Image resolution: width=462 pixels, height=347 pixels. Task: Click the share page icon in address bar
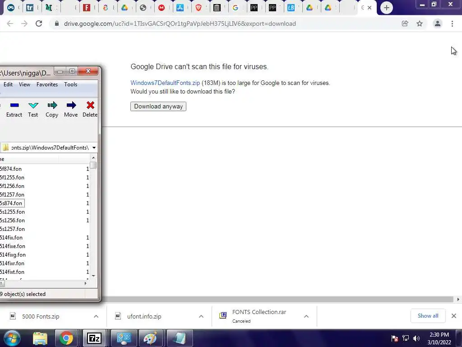click(405, 23)
